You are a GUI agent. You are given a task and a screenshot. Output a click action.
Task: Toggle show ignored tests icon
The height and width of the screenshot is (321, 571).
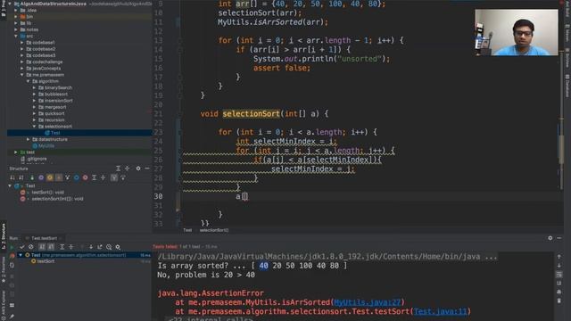[x=31, y=247]
